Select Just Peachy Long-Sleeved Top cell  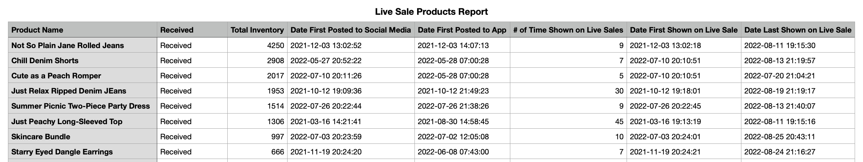pos(67,121)
